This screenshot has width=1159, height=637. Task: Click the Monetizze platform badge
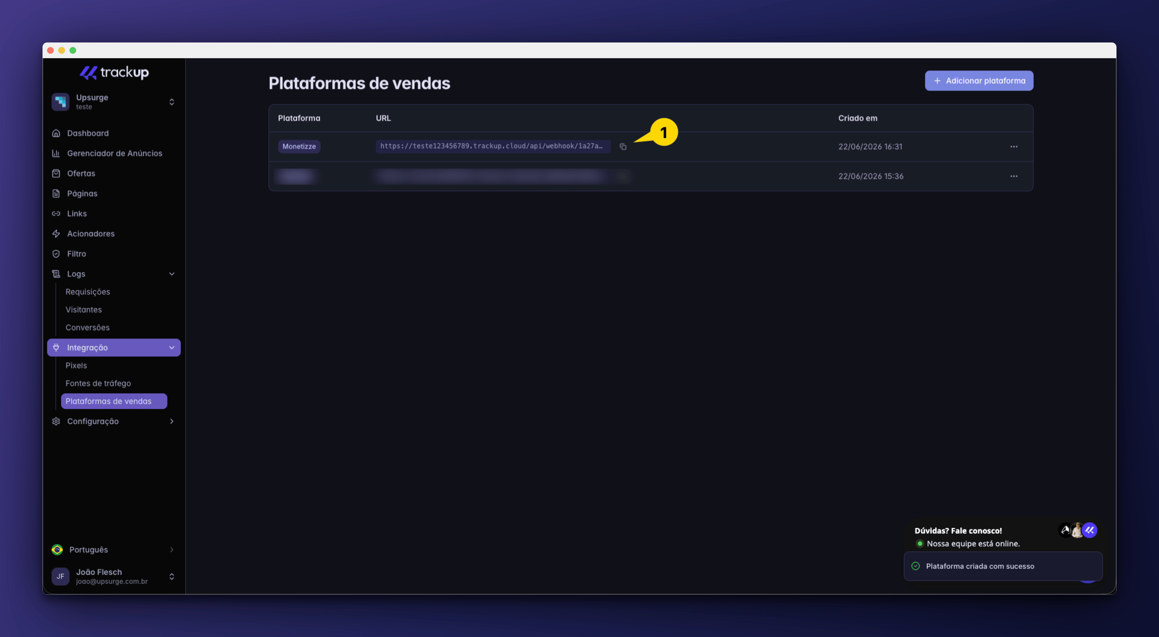[x=299, y=146]
